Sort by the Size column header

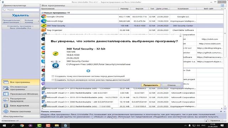click(124, 9)
